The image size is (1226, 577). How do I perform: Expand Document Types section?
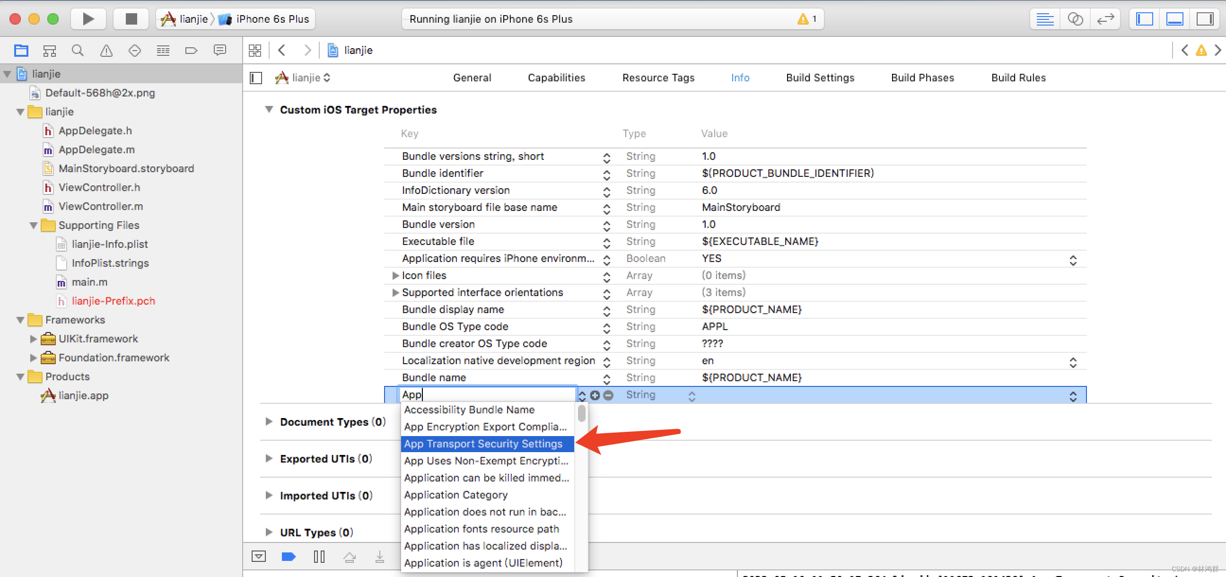(x=269, y=422)
